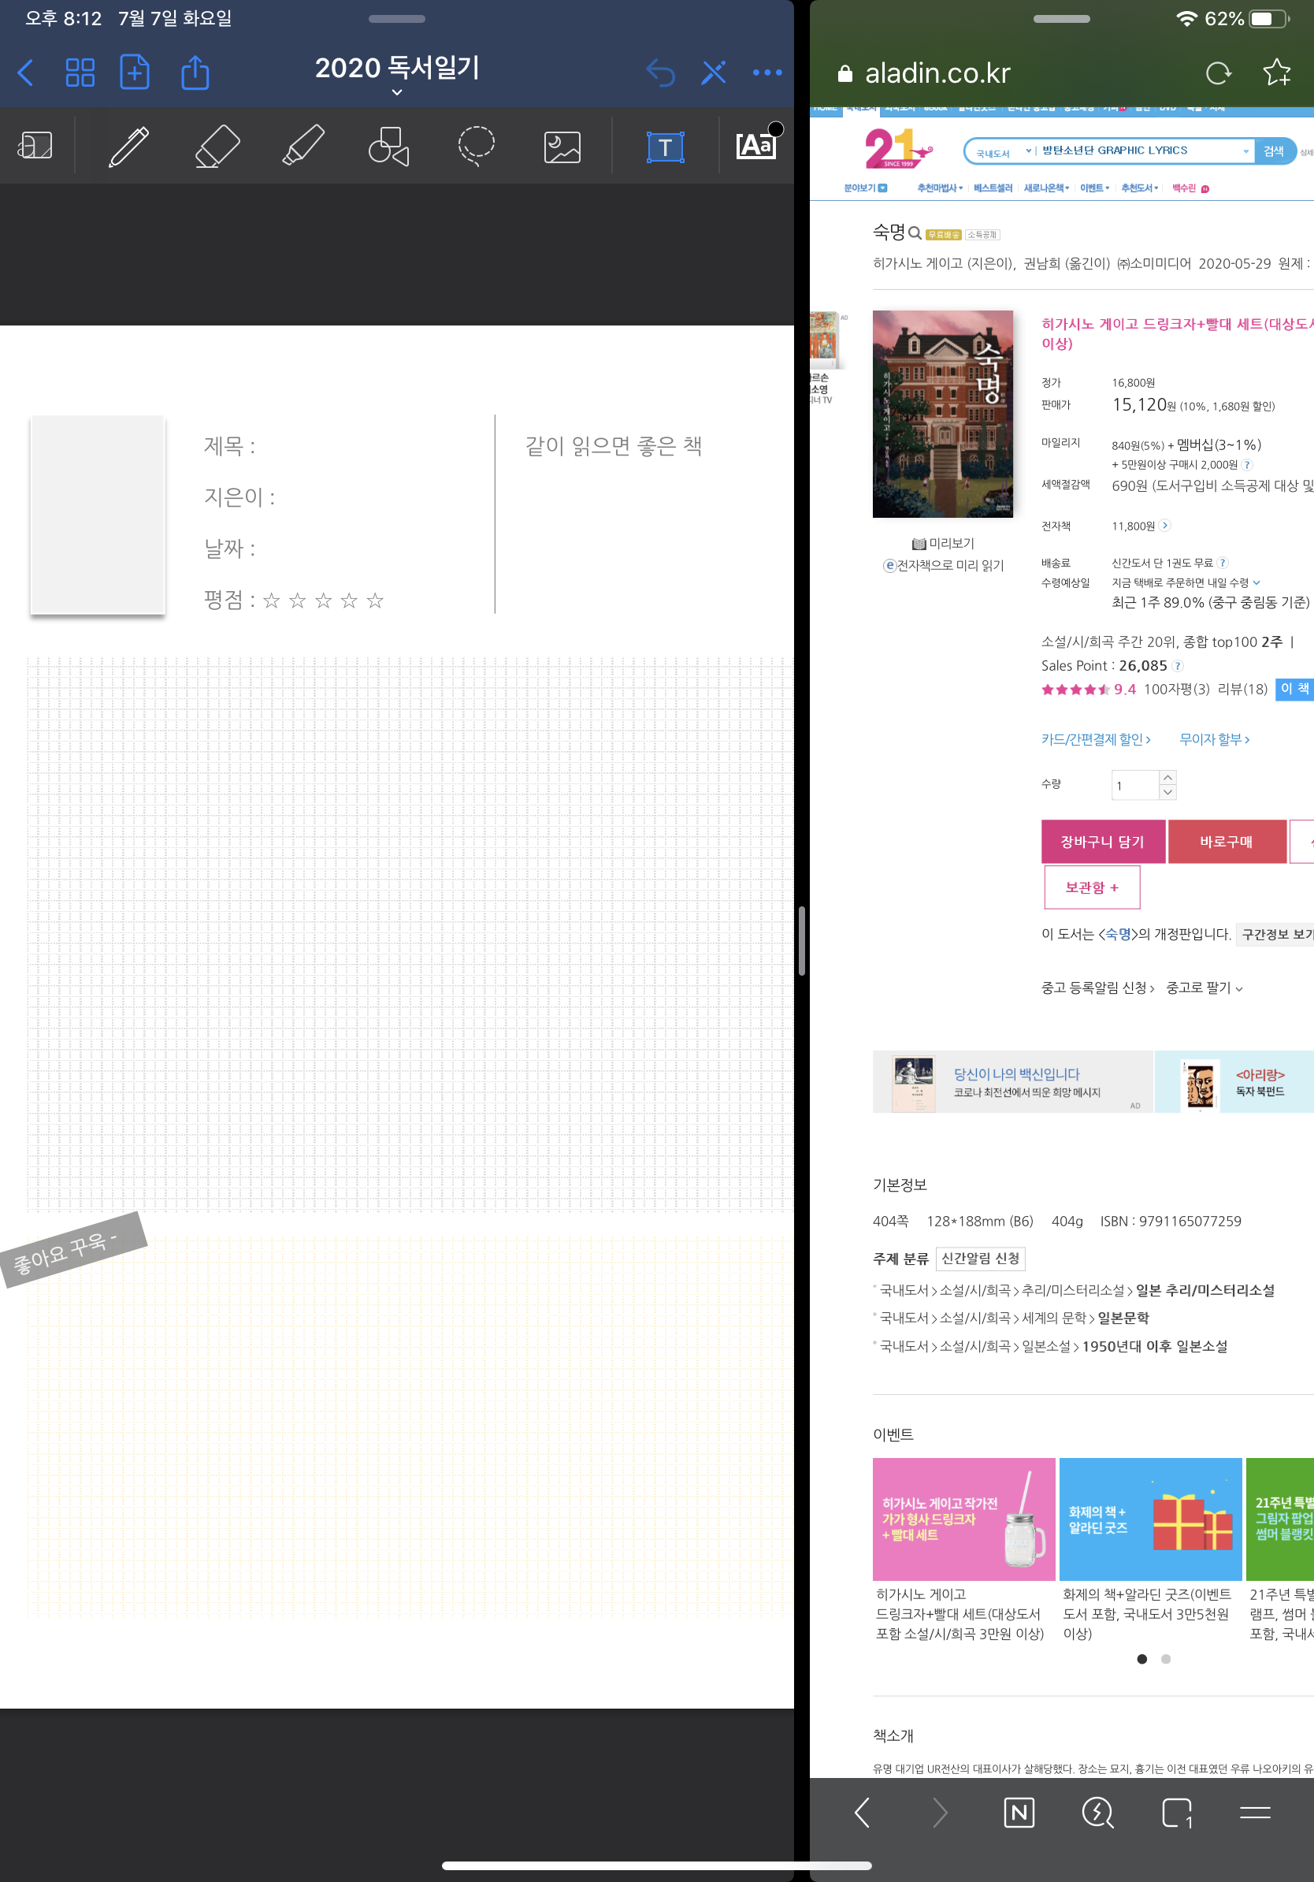This screenshot has width=1314, height=1882.
Task: Click the 보관함 + button
Action: pos(1092,887)
